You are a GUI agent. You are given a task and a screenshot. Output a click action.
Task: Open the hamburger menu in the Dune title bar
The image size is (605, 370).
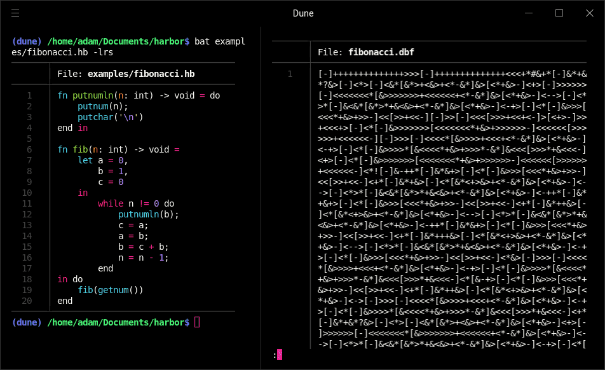(15, 13)
